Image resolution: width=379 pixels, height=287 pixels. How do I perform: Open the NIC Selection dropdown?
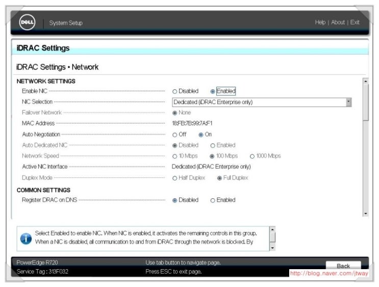click(261, 102)
